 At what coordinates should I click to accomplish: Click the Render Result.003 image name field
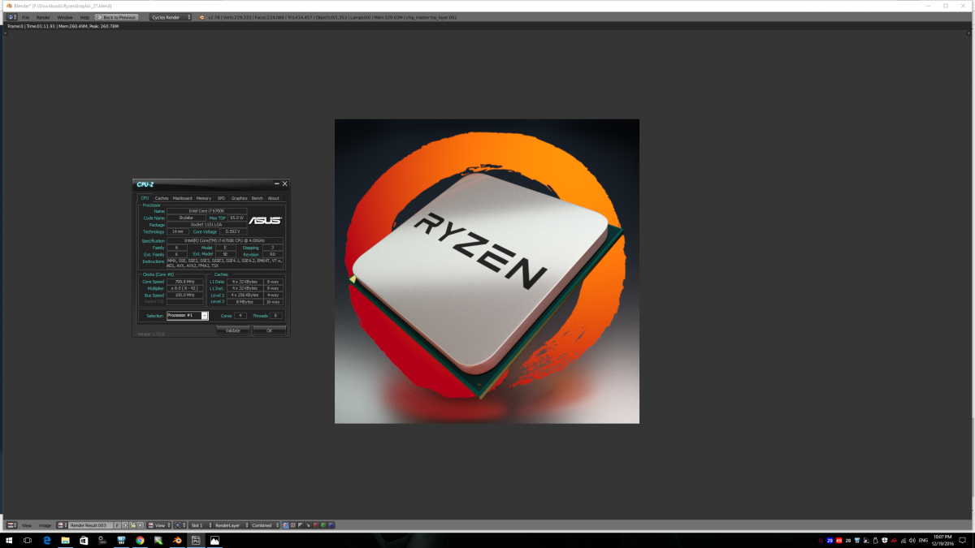(x=89, y=525)
